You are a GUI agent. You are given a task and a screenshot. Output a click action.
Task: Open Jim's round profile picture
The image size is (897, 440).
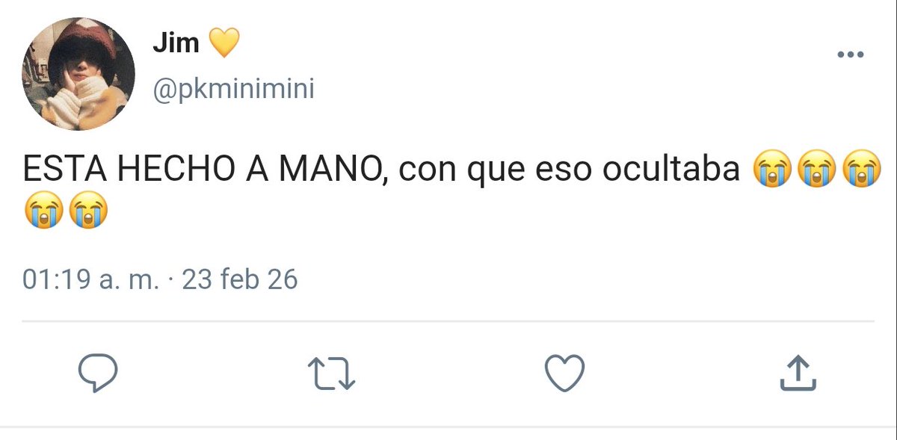(78, 74)
